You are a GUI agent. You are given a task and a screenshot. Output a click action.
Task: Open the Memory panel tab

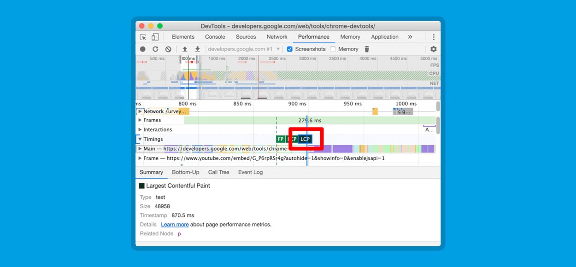[x=350, y=37]
